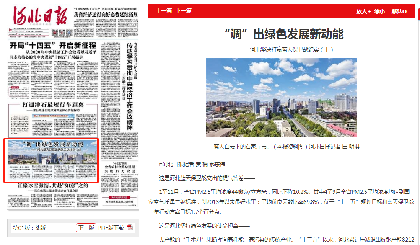
Task: Reset font size with 默认O
Action: [x=399, y=11]
